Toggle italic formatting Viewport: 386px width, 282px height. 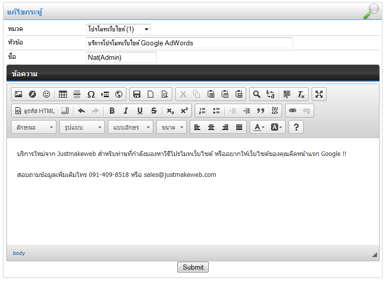click(x=126, y=111)
